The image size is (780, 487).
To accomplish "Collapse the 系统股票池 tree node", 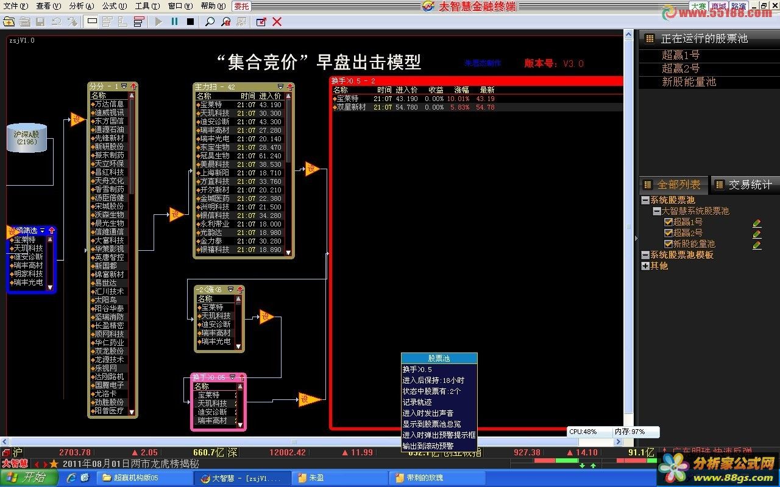I will pyautogui.click(x=645, y=200).
